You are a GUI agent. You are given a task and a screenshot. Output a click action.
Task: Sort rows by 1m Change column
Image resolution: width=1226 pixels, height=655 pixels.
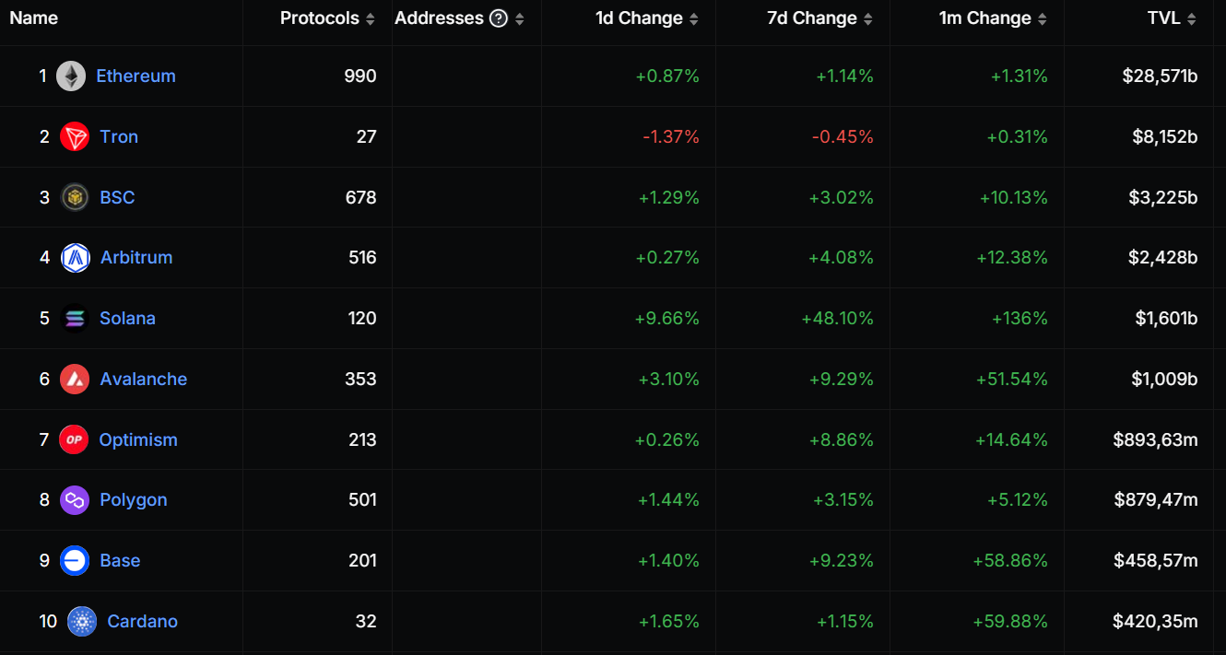[1043, 18]
